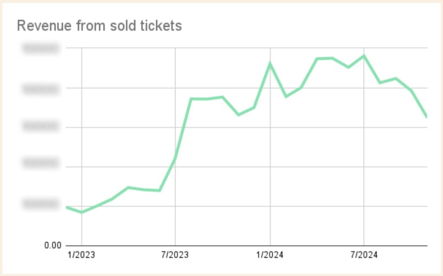Click the line's data point at 7/2023
Screen dimensions: 443x276
click(175, 158)
